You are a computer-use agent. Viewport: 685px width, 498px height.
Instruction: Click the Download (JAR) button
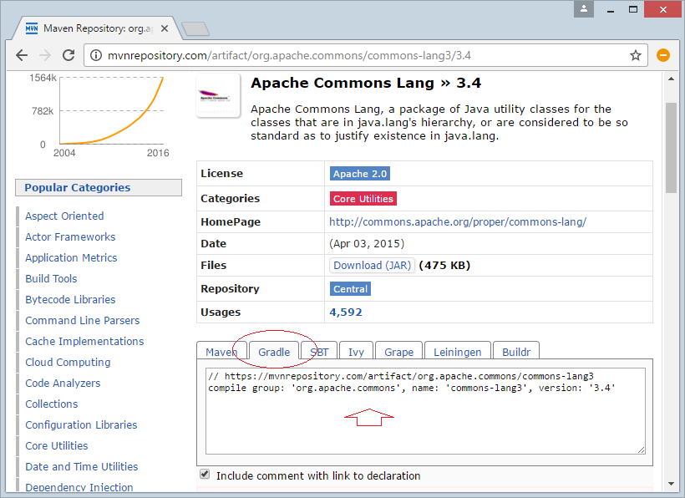[x=373, y=265]
